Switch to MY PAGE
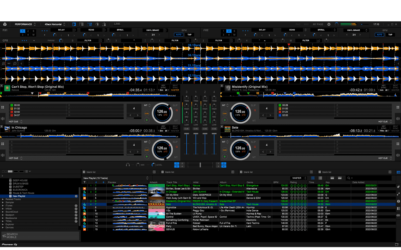Screen dimensions: 401x250 318,24
